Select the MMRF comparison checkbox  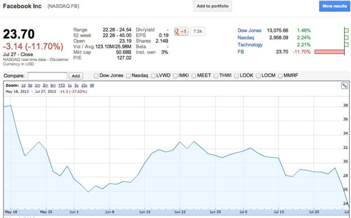tap(280, 76)
